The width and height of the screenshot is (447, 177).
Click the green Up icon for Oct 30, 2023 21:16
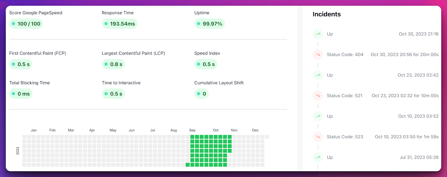coord(318,34)
